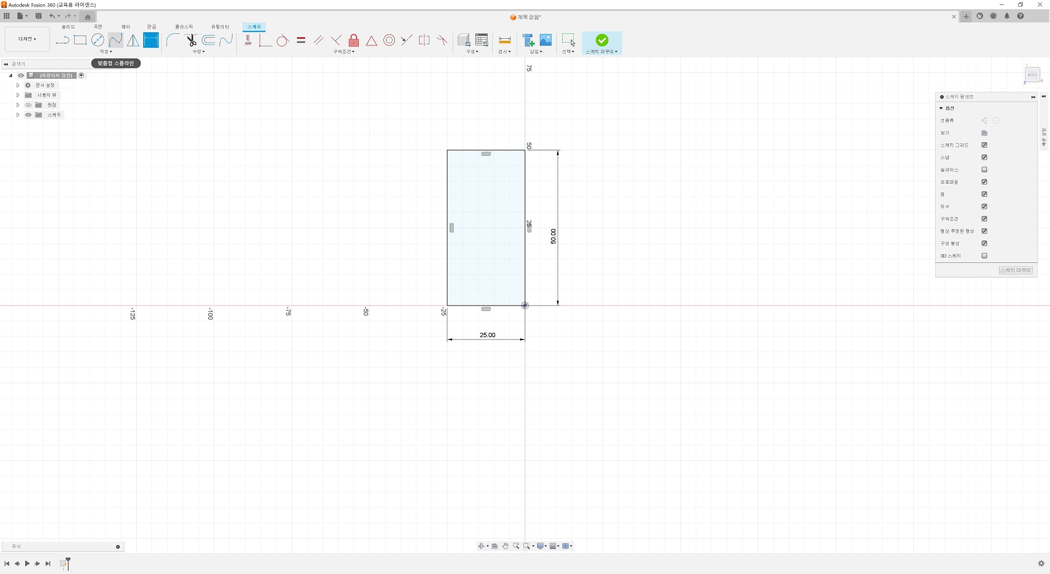Image resolution: width=1050 pixels, height=574 pixels.
Task: Expand the 원점 tree node
Action: (x=17, y=105)
